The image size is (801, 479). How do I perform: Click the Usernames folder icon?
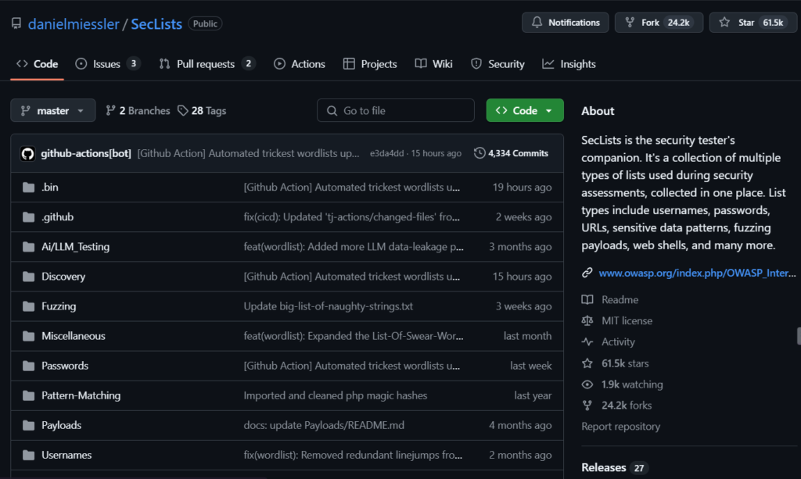click(29, 455)
